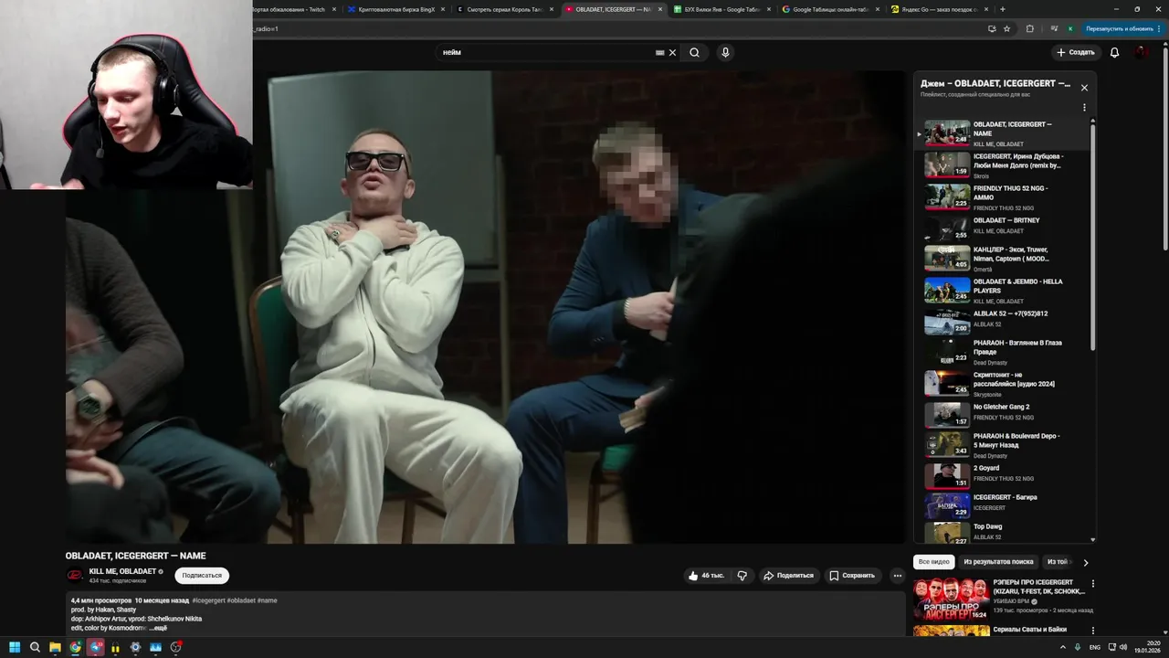This screenshot has height=658, width=1169.
Task: Open РЭПЕРЫ ПРО ICEGERGERT recommended video thumbnail
Action: [x=951, y=598]
